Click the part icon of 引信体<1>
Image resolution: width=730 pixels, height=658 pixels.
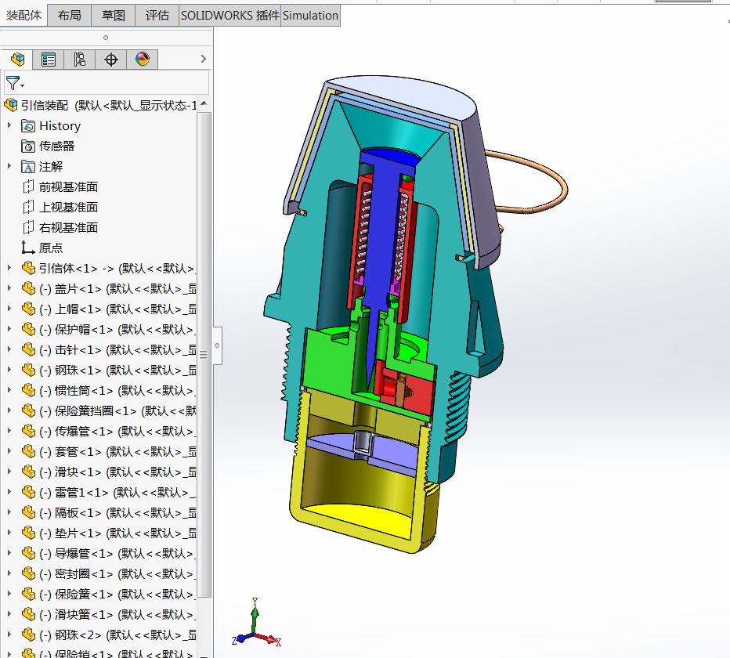pyautogui.click(x=28, y=268)
